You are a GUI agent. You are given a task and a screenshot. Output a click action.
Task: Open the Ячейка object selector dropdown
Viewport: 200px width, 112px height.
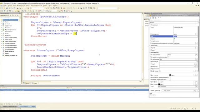[198, 23]
